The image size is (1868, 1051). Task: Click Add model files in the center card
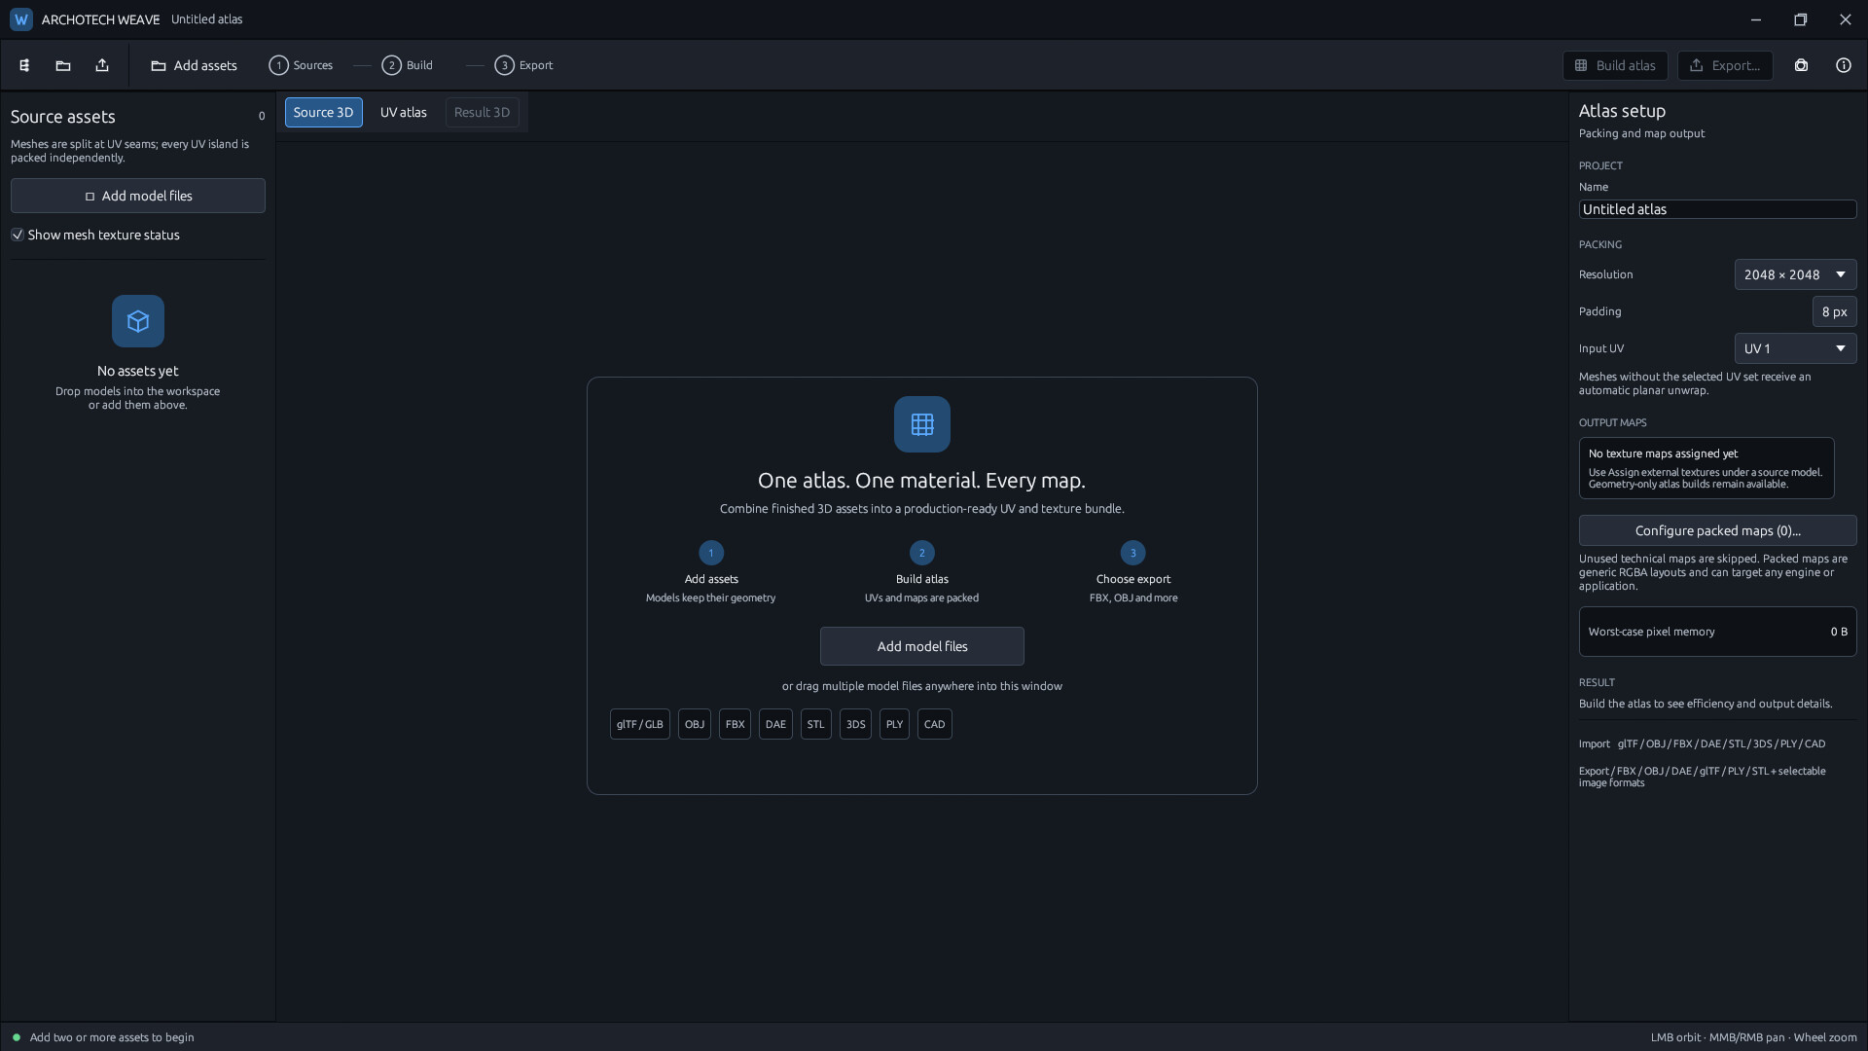[x=922, y=646]
